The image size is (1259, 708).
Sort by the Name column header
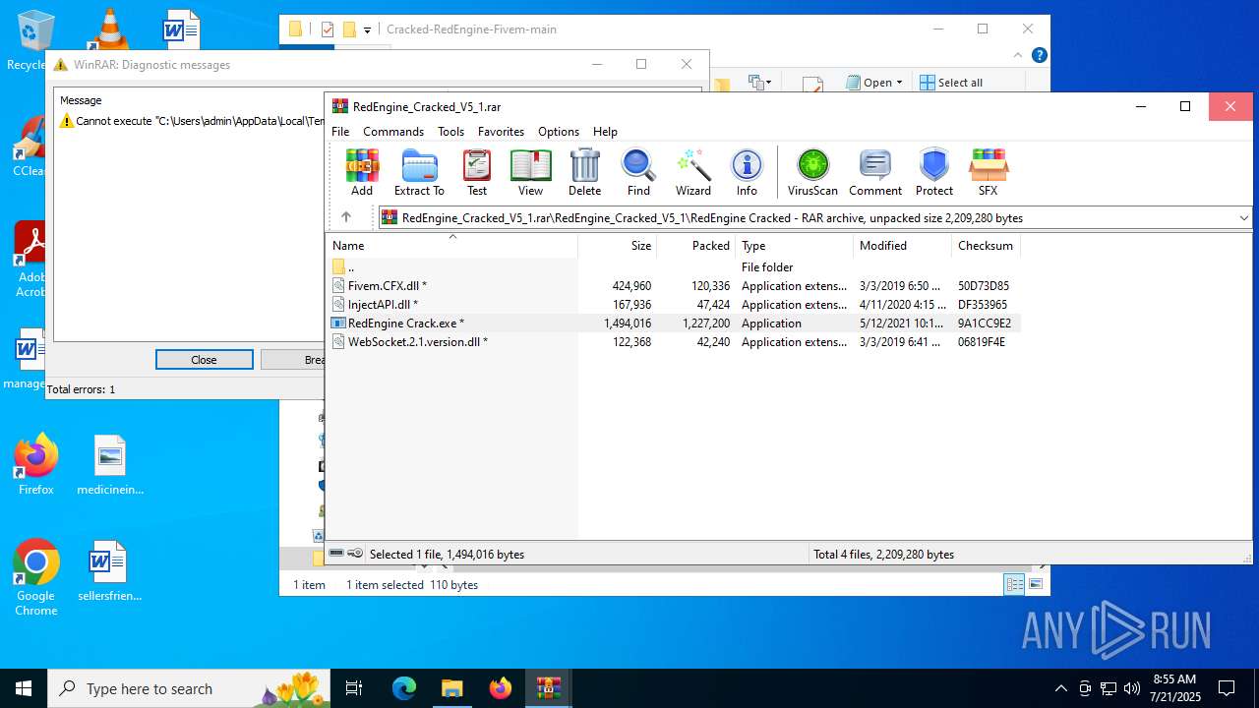coord(451,246)
